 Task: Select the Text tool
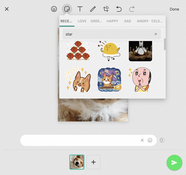(x=80, y=9)
